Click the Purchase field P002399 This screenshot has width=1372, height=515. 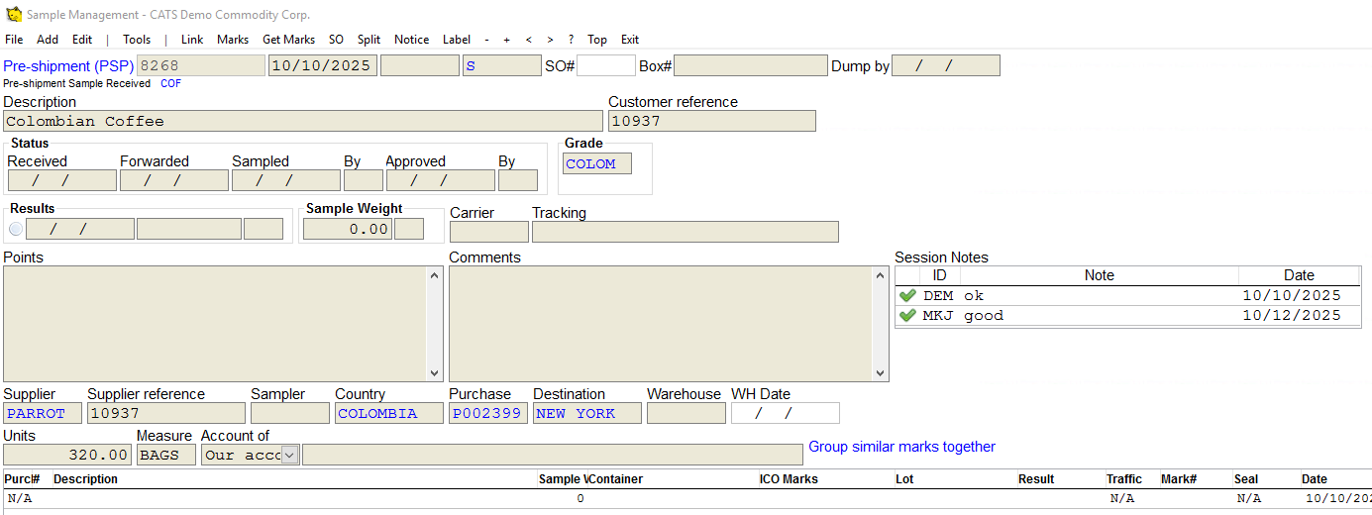[x=487, y=413]
